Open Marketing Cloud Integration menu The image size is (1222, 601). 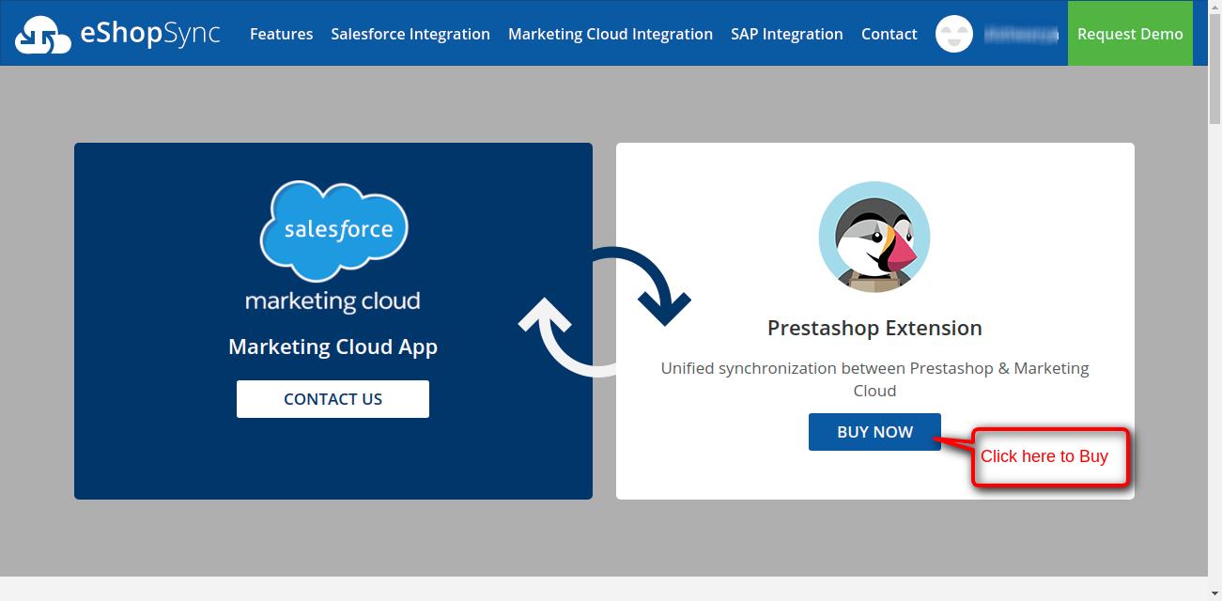pos(610,34)
